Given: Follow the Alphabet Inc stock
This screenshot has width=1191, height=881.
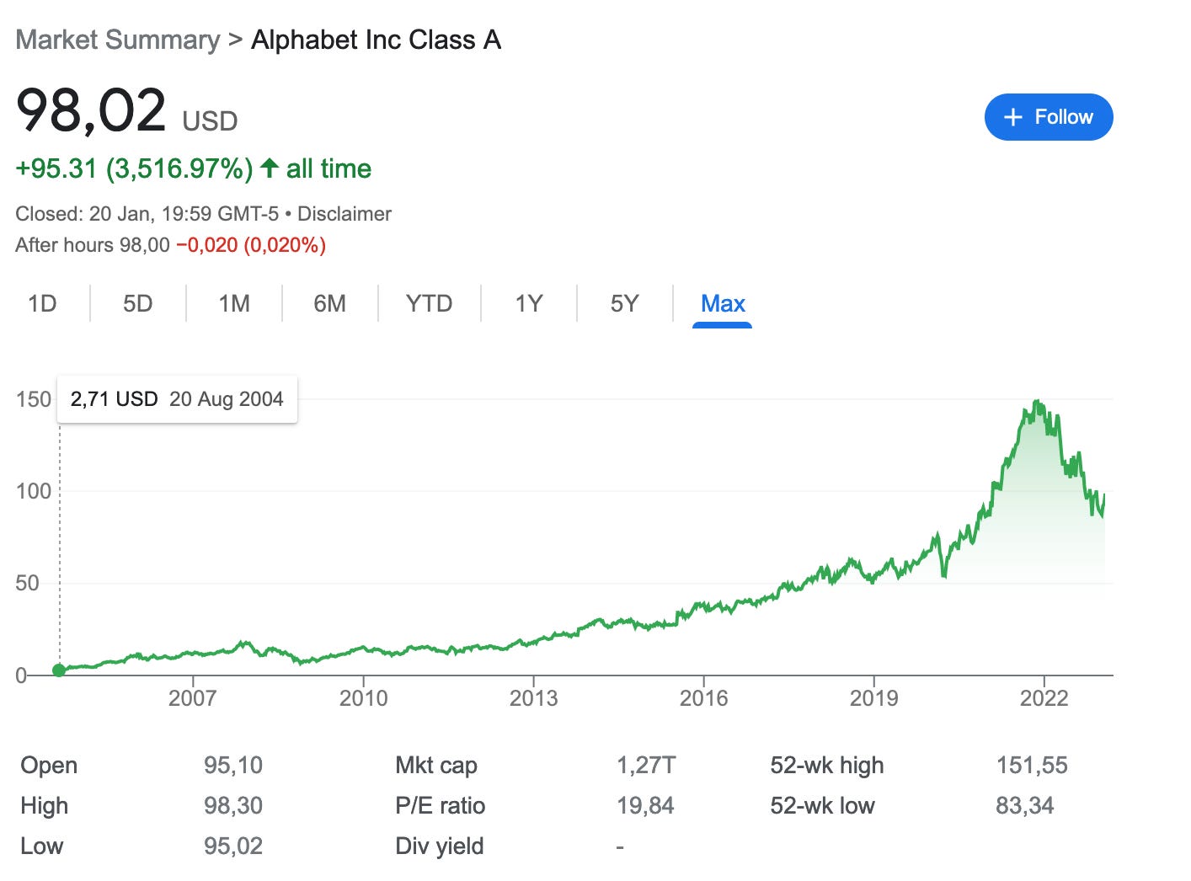Looking at the screenshot, I should [x=1049, y=117].
